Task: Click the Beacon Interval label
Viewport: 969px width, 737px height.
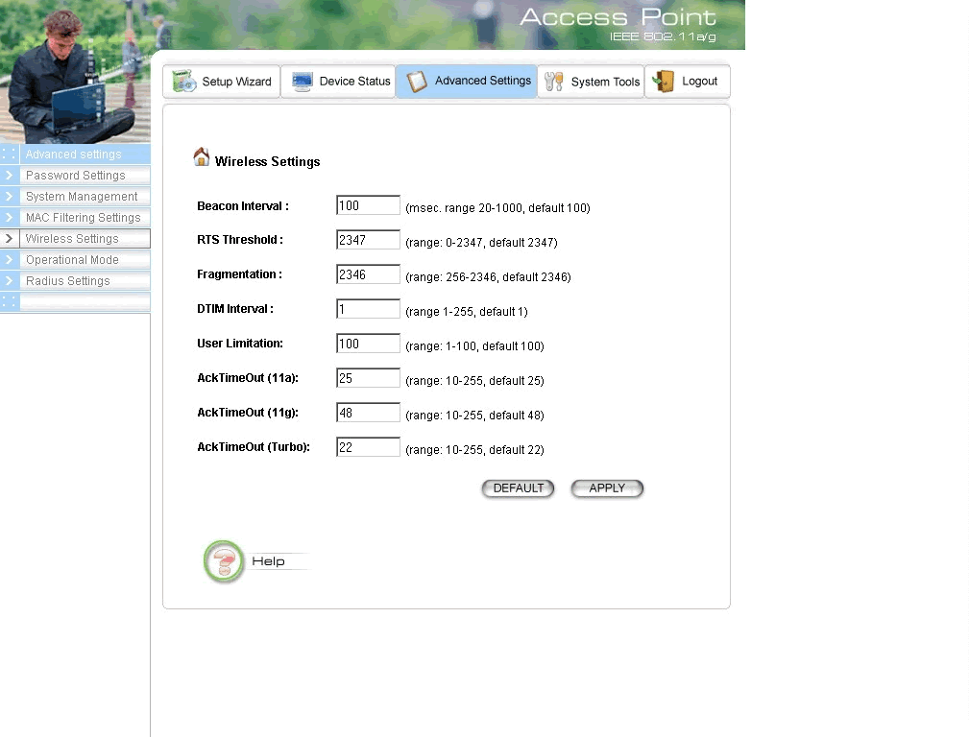Action: [243, 206]
